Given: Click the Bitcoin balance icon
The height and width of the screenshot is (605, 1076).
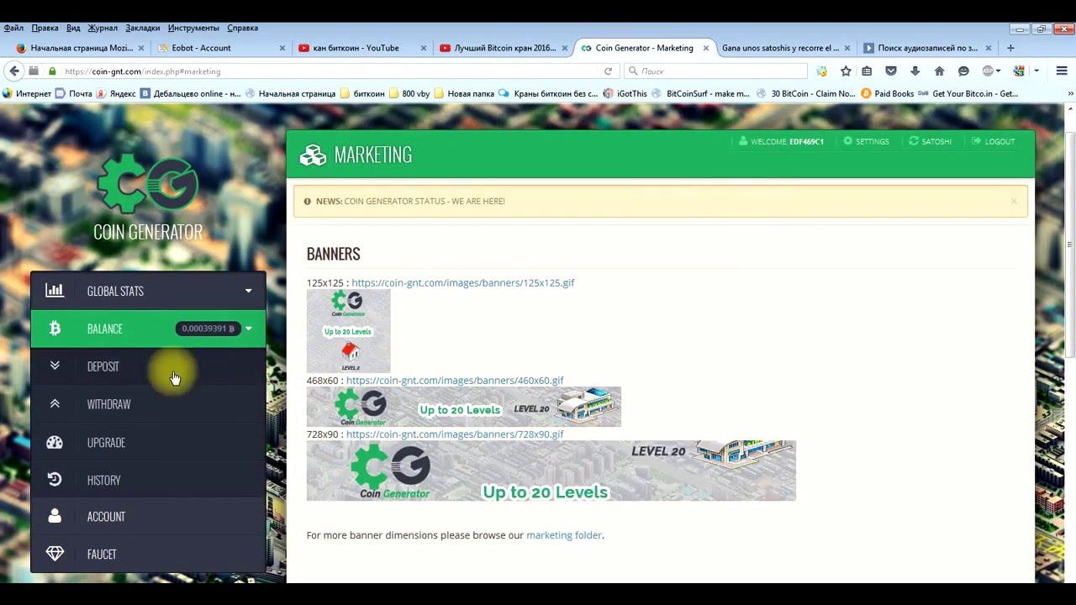Looking at the screenshot, I should 55,329.
